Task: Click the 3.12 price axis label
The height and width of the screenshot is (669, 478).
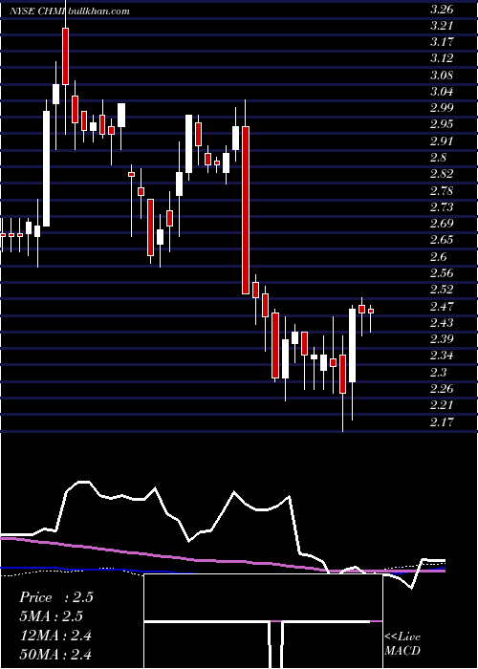Action: (x=442, y=58)
